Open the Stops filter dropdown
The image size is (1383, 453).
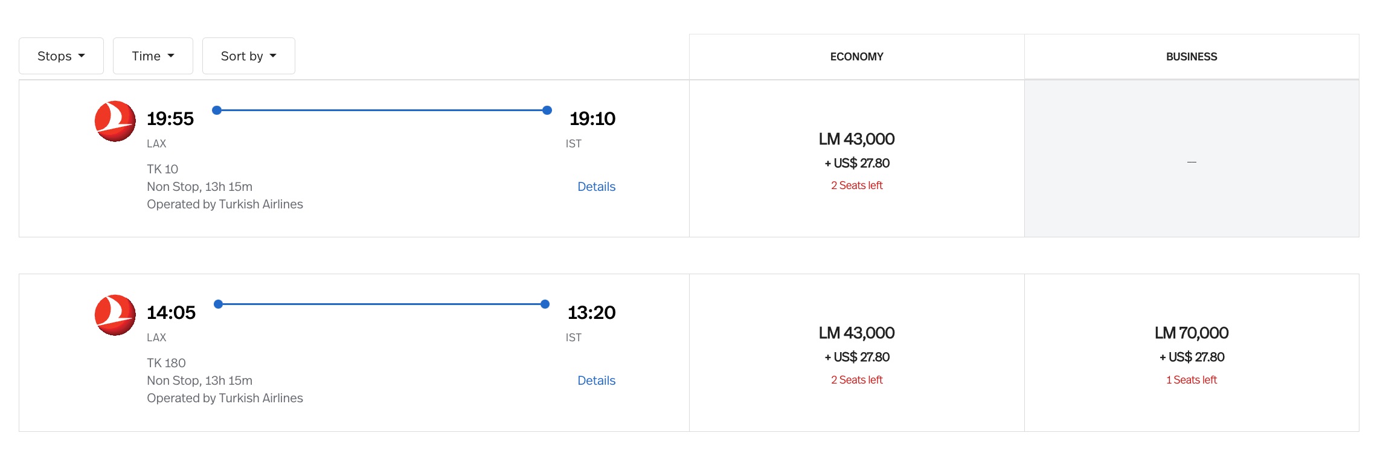pyautogui.click(x=60, y=56)
